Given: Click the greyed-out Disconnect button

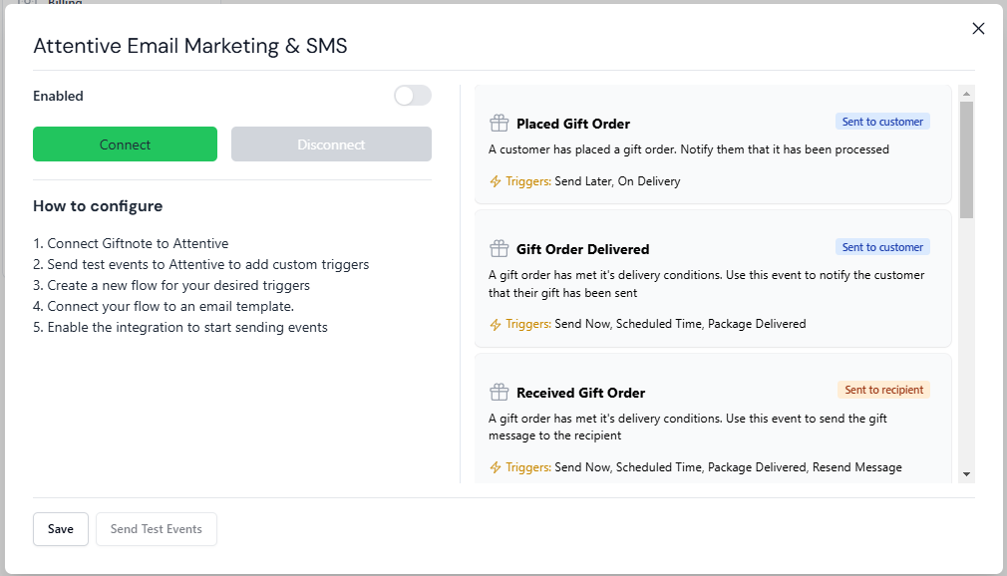Looking at the screenshot, I should pyautogui.click(x=331, y=144).
